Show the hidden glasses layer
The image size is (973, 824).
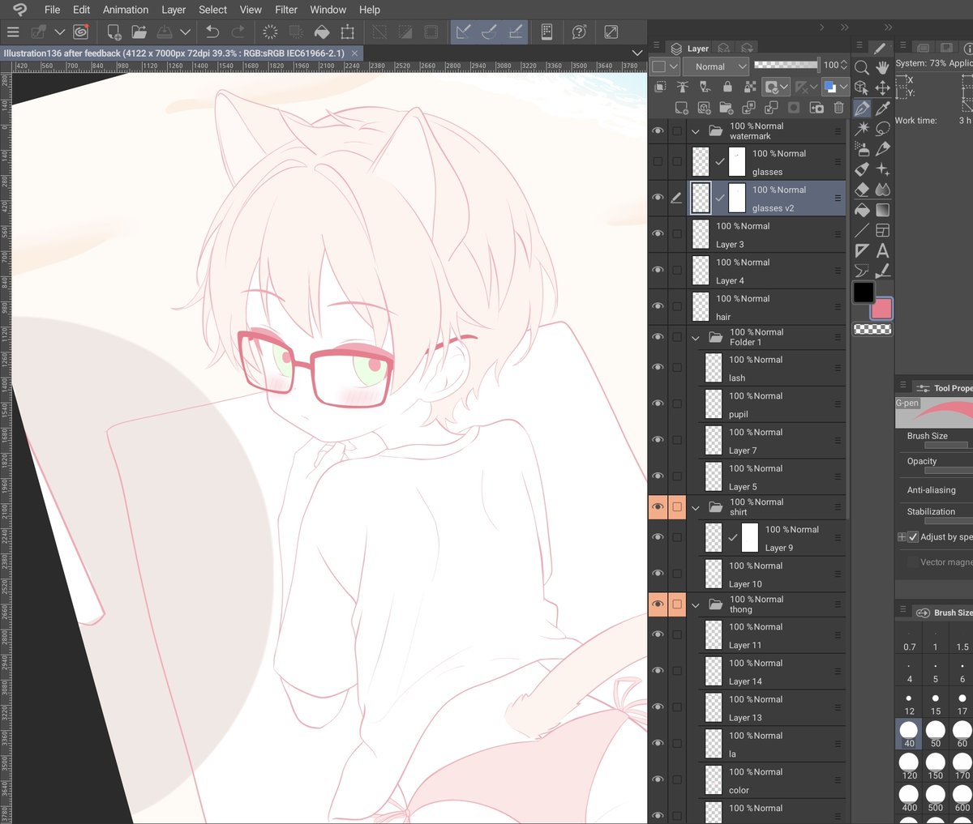(658, 161)
